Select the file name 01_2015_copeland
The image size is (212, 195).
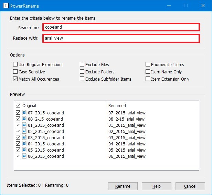click(x=46, y=125)
